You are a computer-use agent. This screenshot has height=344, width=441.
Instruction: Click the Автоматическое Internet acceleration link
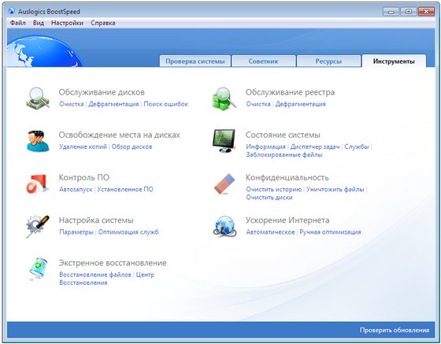(x=270, y=232)
